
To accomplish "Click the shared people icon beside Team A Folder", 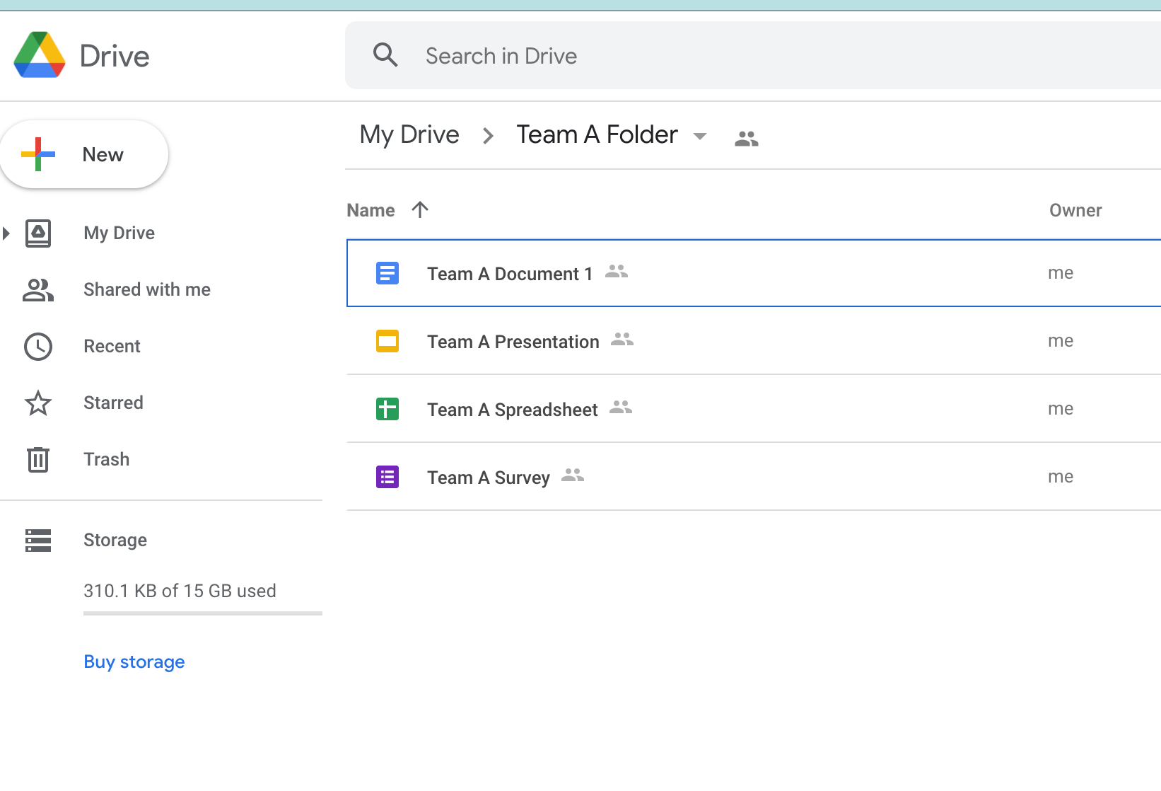I will pos(746,138).
